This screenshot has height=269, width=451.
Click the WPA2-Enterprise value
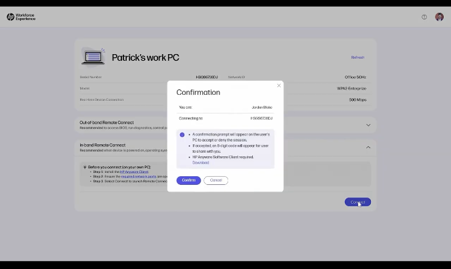pyautogui.click(x=352, y=88)
